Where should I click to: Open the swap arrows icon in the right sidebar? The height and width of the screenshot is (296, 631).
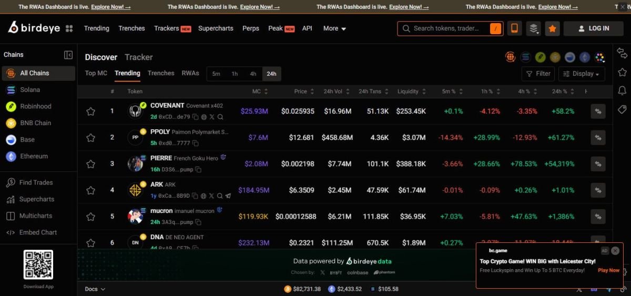pos(622,54)
